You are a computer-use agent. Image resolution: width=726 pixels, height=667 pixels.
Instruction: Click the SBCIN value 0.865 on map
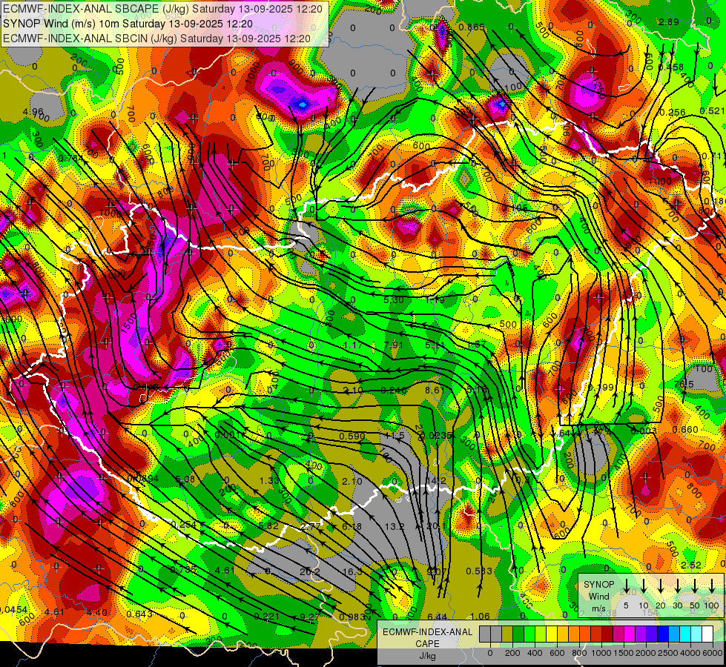(x=472, y=27)
